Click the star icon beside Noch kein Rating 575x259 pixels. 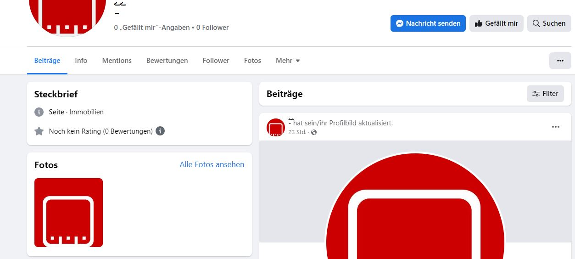pos(39,131)
